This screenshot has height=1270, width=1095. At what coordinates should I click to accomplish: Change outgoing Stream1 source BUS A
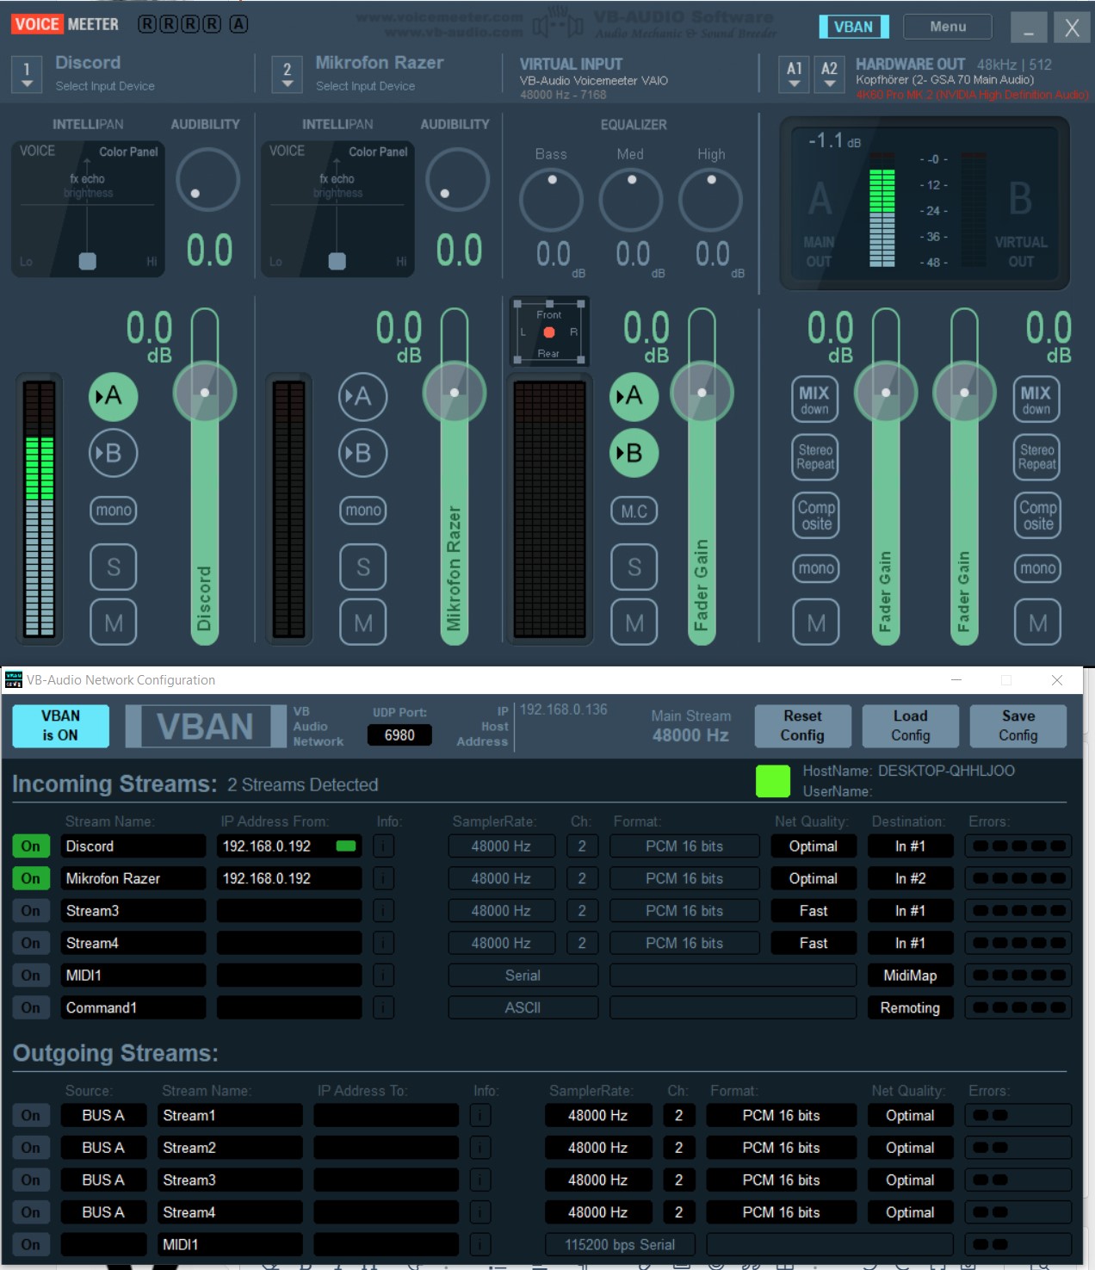(x=103, y=1115)
